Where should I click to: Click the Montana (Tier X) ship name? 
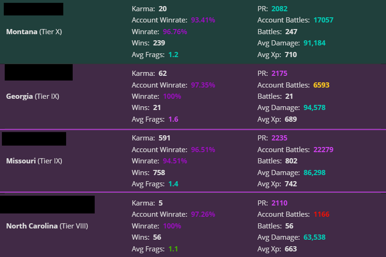(34, 32)
